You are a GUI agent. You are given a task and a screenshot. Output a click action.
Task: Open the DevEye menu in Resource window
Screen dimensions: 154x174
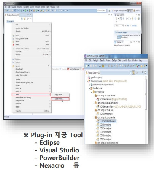pyautogui.click(x=114, y=60)
